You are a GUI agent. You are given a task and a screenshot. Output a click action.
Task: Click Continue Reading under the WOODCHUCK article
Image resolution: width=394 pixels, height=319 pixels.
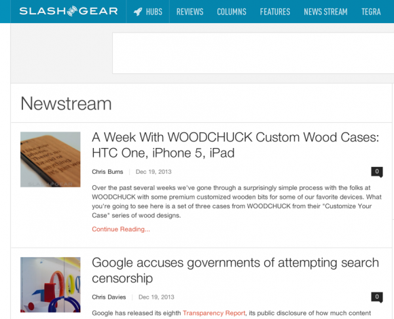coord(121,229)
